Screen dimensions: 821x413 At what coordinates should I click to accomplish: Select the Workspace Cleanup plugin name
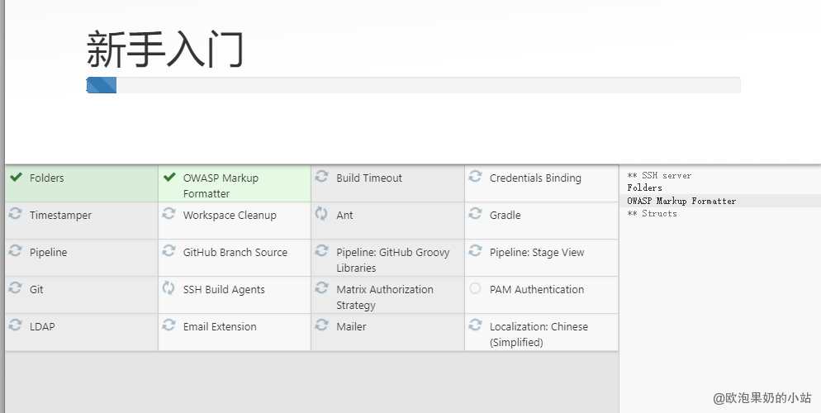tap(230, 215)
